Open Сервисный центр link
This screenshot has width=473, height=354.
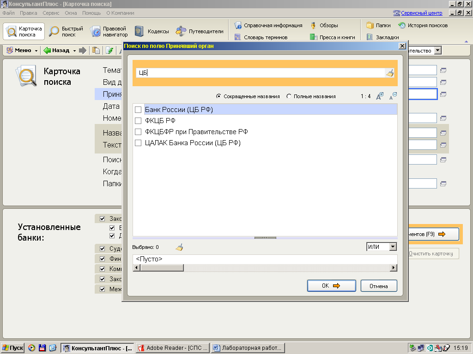point(421,13)
